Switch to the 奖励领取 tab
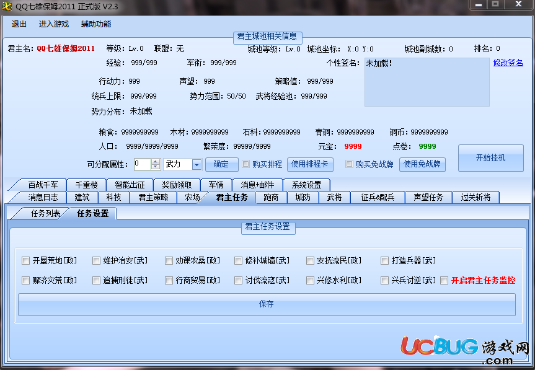Screen dimensions: 535x370 (x=177, y=185)
